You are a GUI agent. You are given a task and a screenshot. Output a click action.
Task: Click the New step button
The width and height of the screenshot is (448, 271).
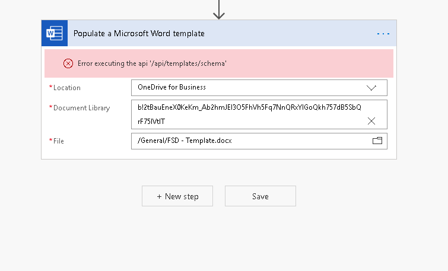click(x=177, y=196)
